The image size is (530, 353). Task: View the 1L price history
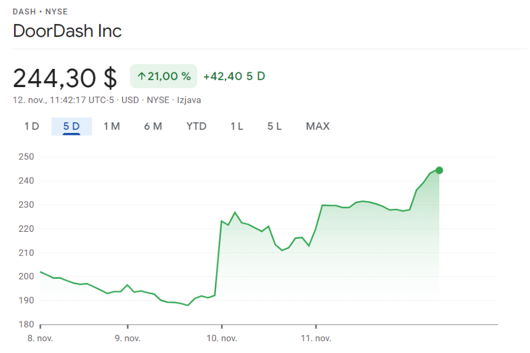(236, 126)
